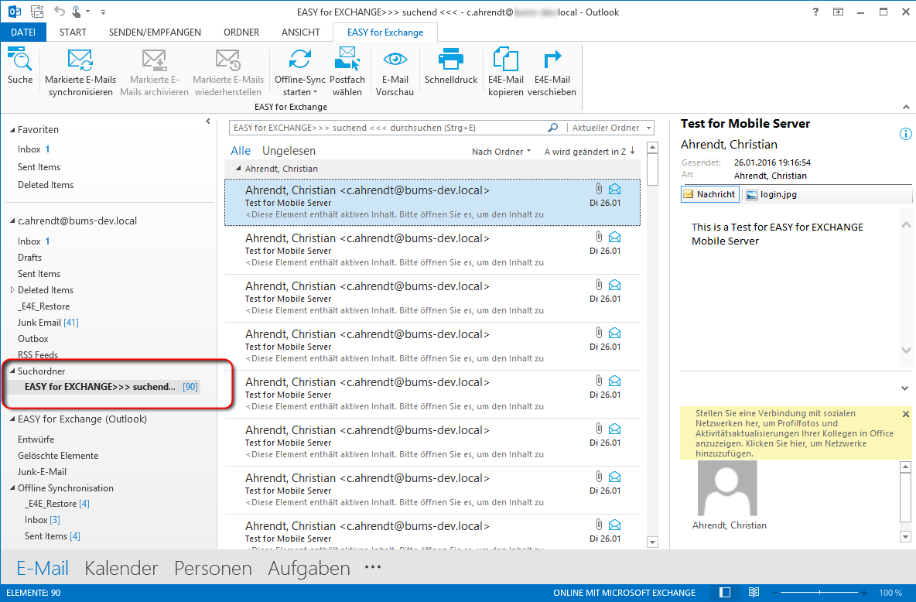Click the Schnelldruck printer icon
The width and height of the screenshot is (916, 602).
450,59
